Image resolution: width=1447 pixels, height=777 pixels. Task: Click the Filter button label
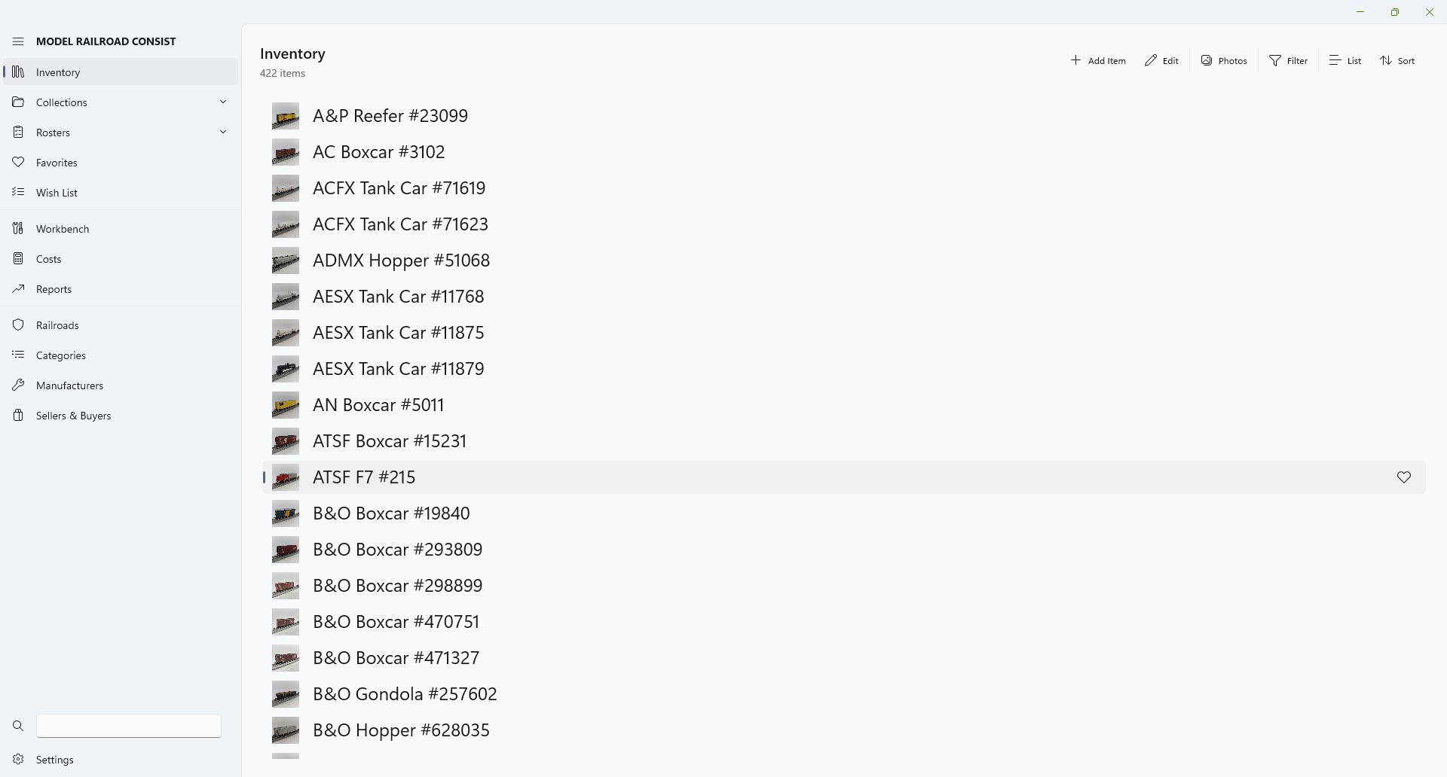coord(1298,61)
